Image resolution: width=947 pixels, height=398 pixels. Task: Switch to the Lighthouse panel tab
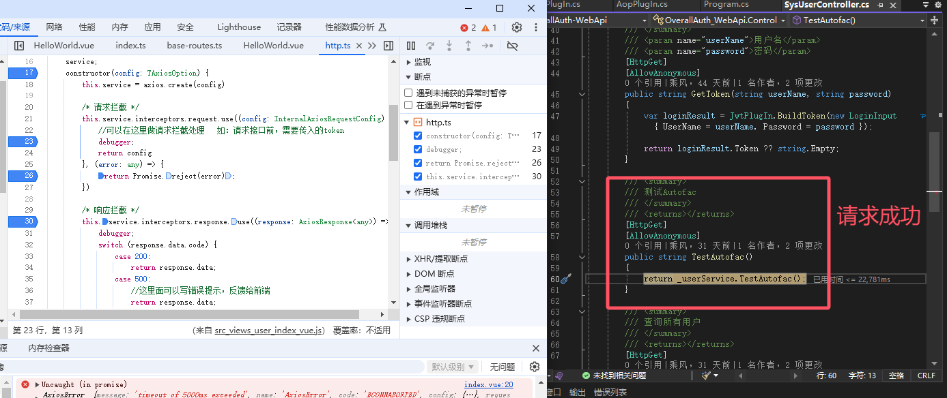[x=239, y=27]
